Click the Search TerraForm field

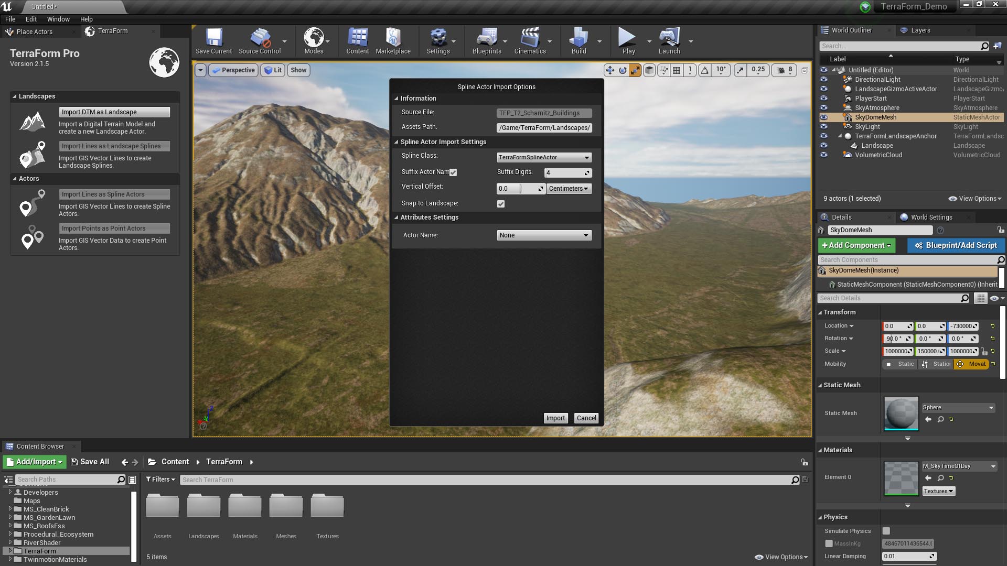coord(490,480)
